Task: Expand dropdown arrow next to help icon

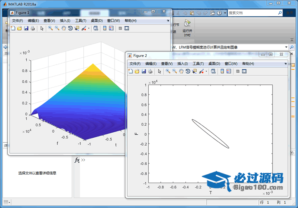Action: click(x=225, y=13)
